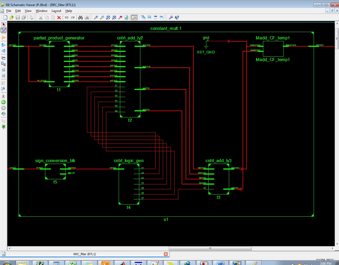Click the Excel icon in taskbar
Screen dimensions: 339x265
pyautogui.click(x=72, y=263)
